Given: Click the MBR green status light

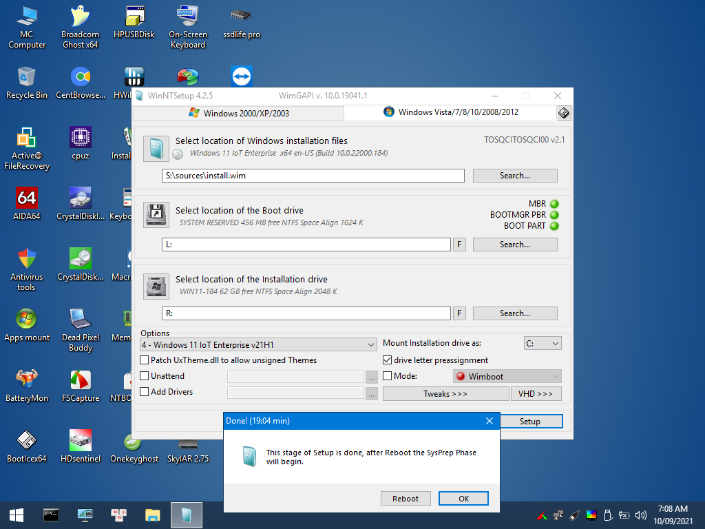Looking at the screenshot, I should click(554, 204).
